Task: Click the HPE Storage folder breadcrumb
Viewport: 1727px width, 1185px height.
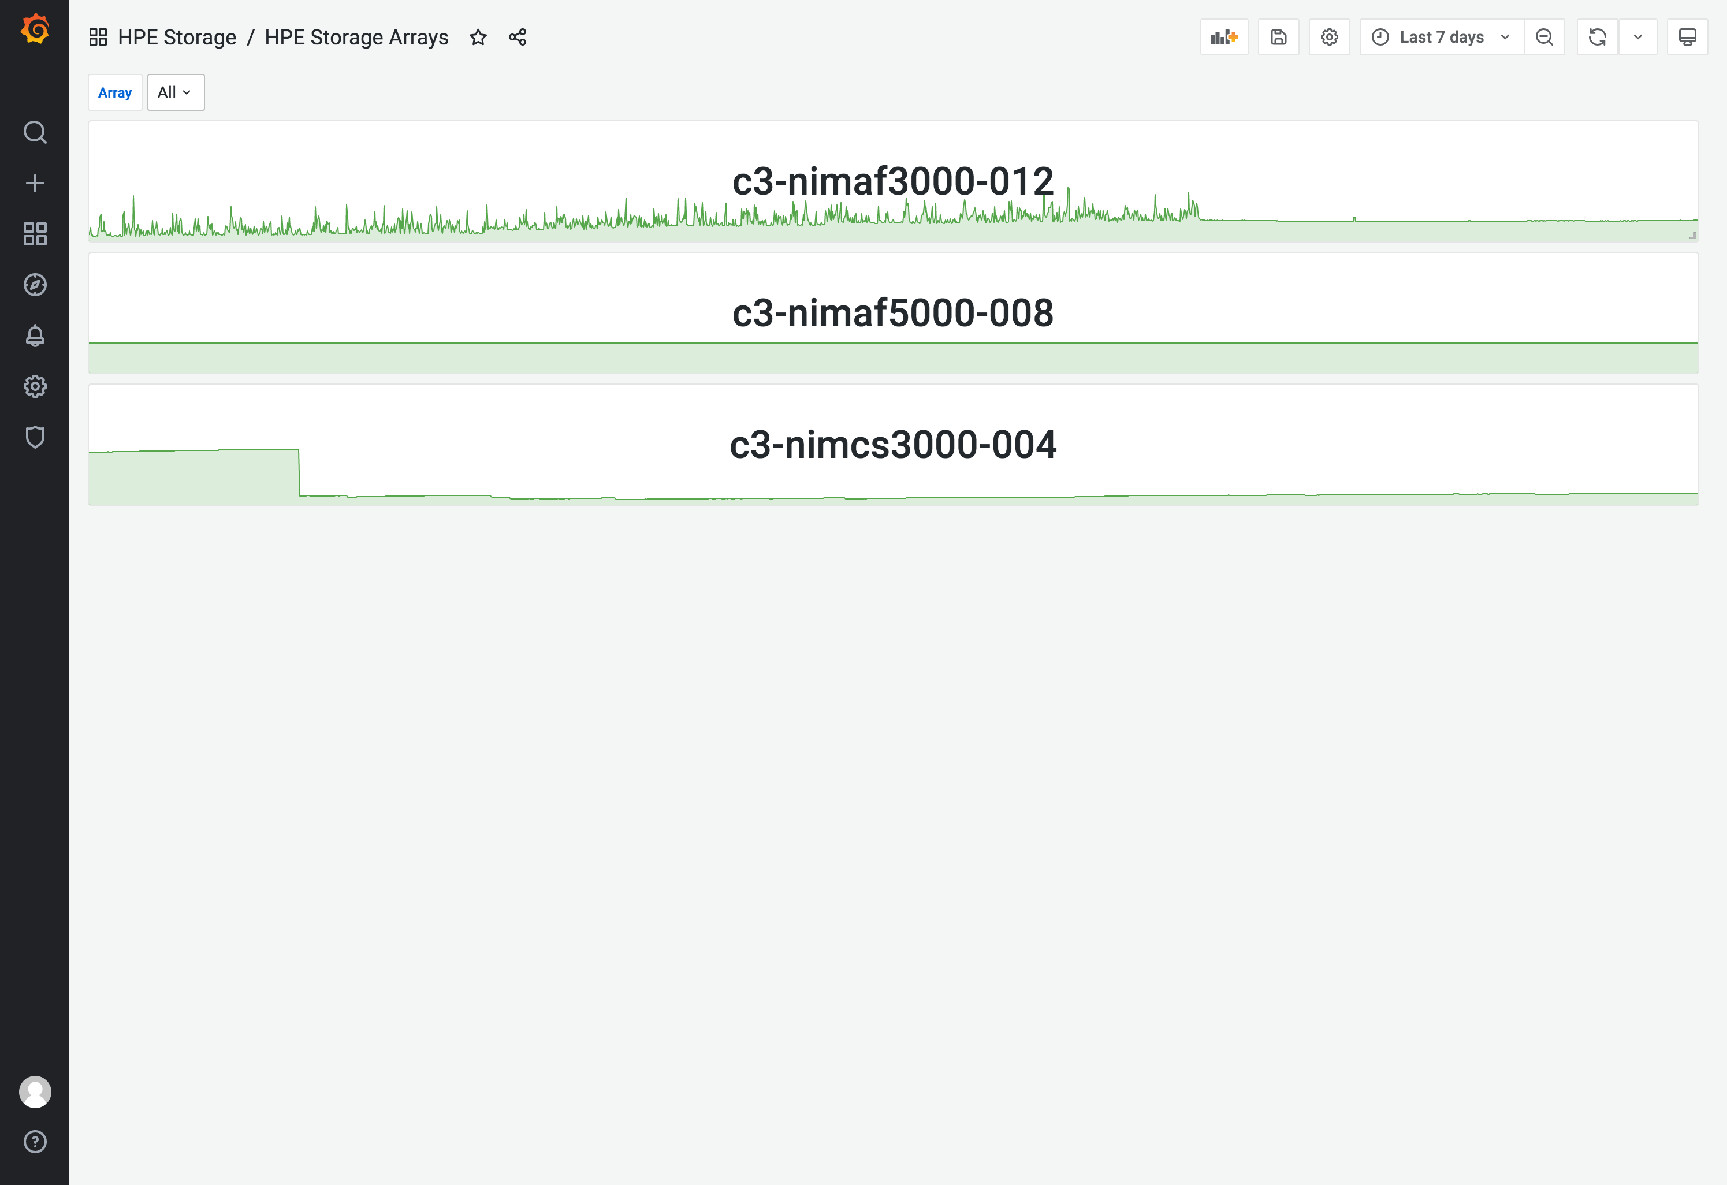Action: [177, 37]
